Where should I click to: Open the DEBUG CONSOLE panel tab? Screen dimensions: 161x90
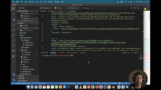[72, 53]
